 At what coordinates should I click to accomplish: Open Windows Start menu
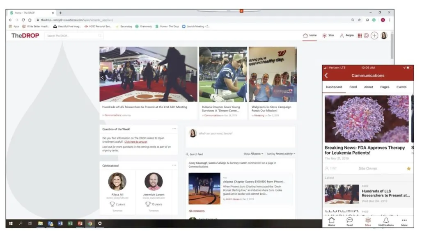[x=11, y=223]
